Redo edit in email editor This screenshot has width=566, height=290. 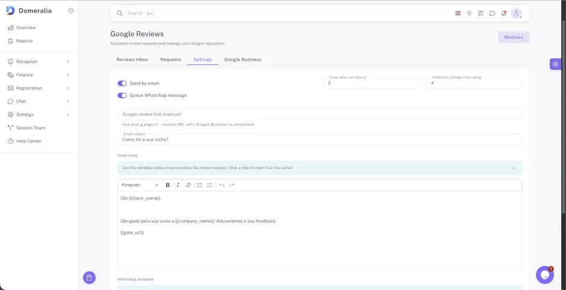click(232, 185)
